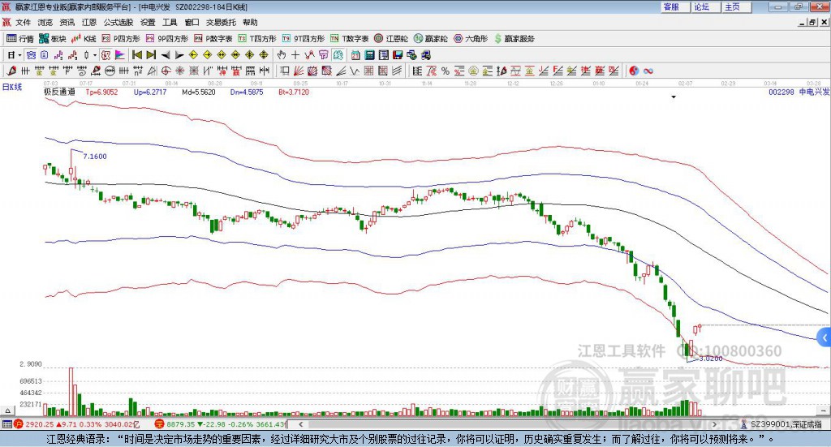Screen dimensions: 831x447
Task: Open the P数字表 tool
Action: pos(213,39)
